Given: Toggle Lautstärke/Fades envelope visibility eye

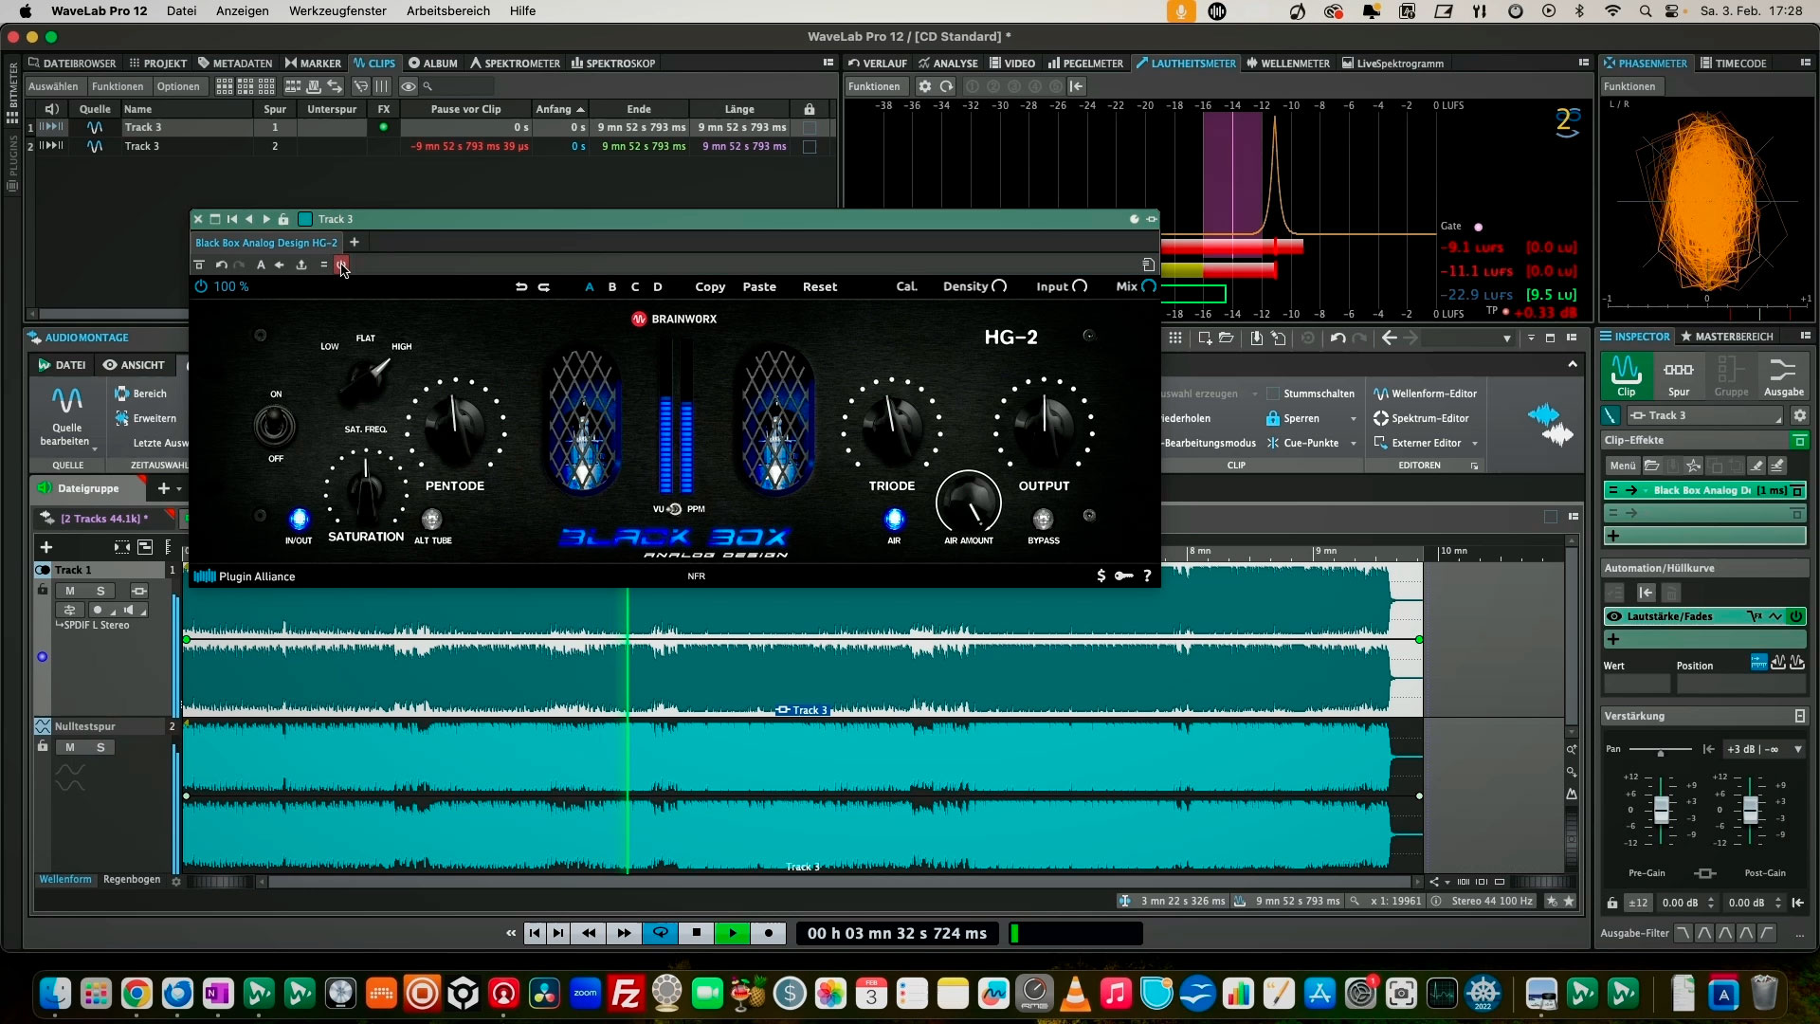Looking at the screenshot, I should pyautogui.click(x=1613, y=616).
